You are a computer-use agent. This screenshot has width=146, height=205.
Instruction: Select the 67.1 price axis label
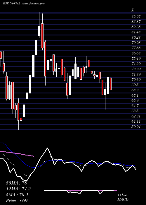coord(135,95)
